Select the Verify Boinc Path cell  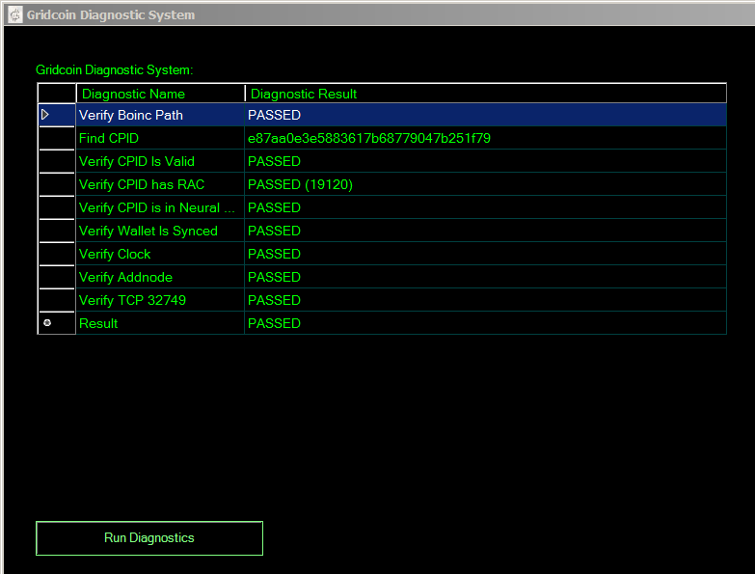[x=159, y=115]
